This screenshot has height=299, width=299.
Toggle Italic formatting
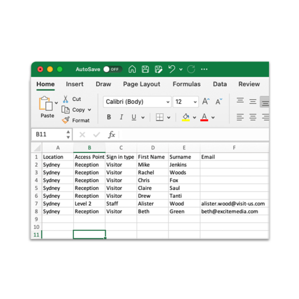pyautogui.click(x=121, y=117)
